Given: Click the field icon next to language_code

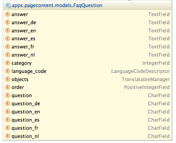Looking at the screenshot, I should (8, 71).
